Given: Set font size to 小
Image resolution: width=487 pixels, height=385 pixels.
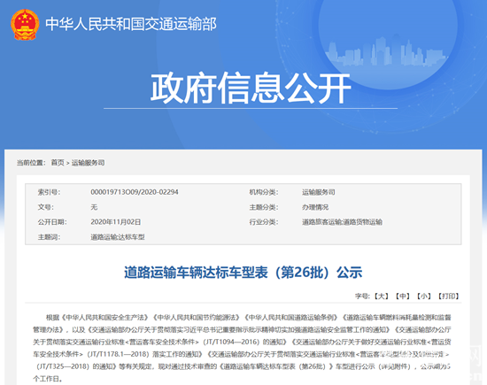Looking at the screenshot, I should point(423,296).
